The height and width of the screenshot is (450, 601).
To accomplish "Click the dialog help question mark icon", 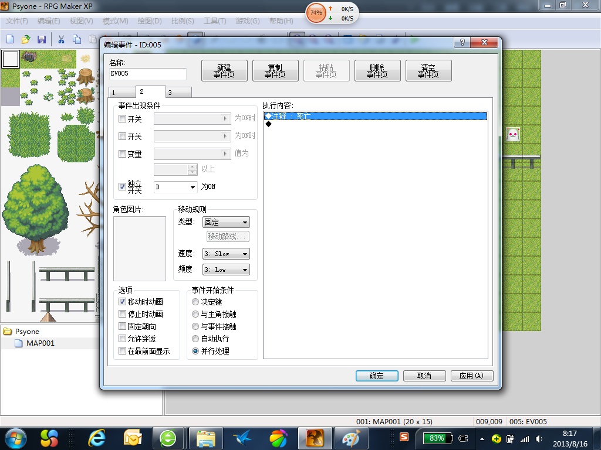I will [462, 42].
